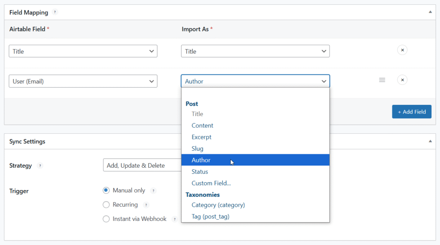
Task: Open help icon next to Recurring
Action: [x=146, y=205]
